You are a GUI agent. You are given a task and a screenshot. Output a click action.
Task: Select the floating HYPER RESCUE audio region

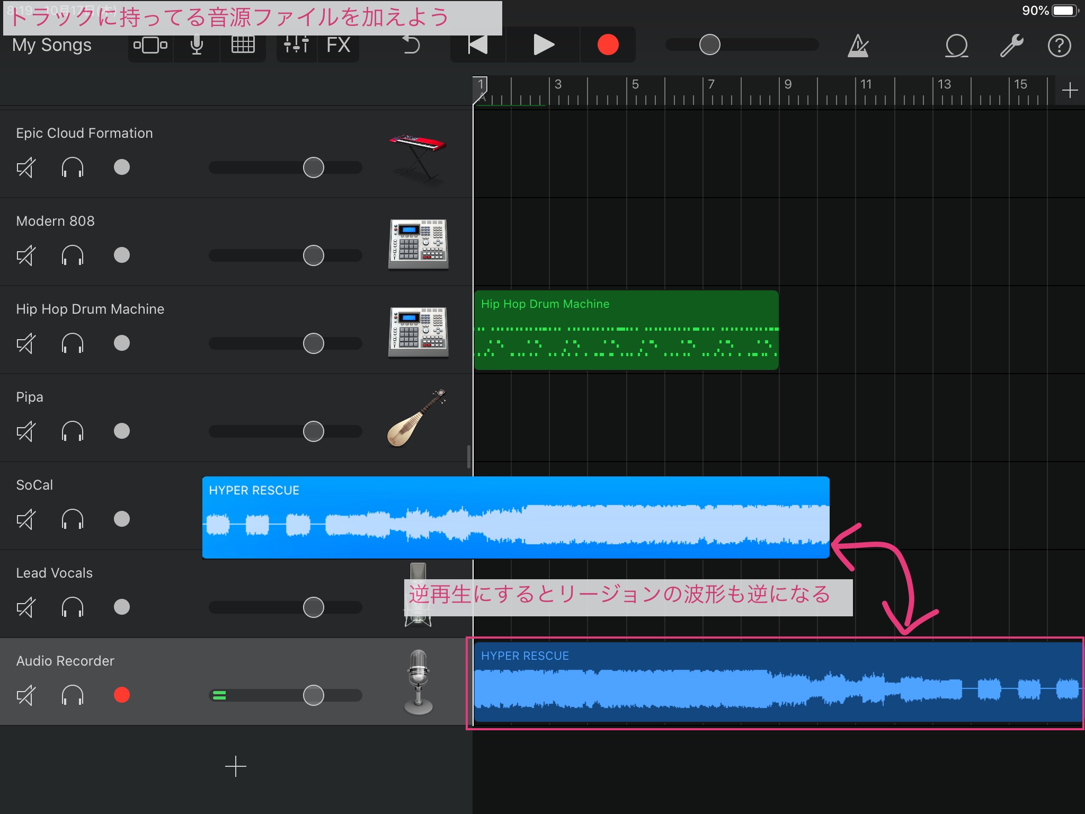(x=515, y=518)
